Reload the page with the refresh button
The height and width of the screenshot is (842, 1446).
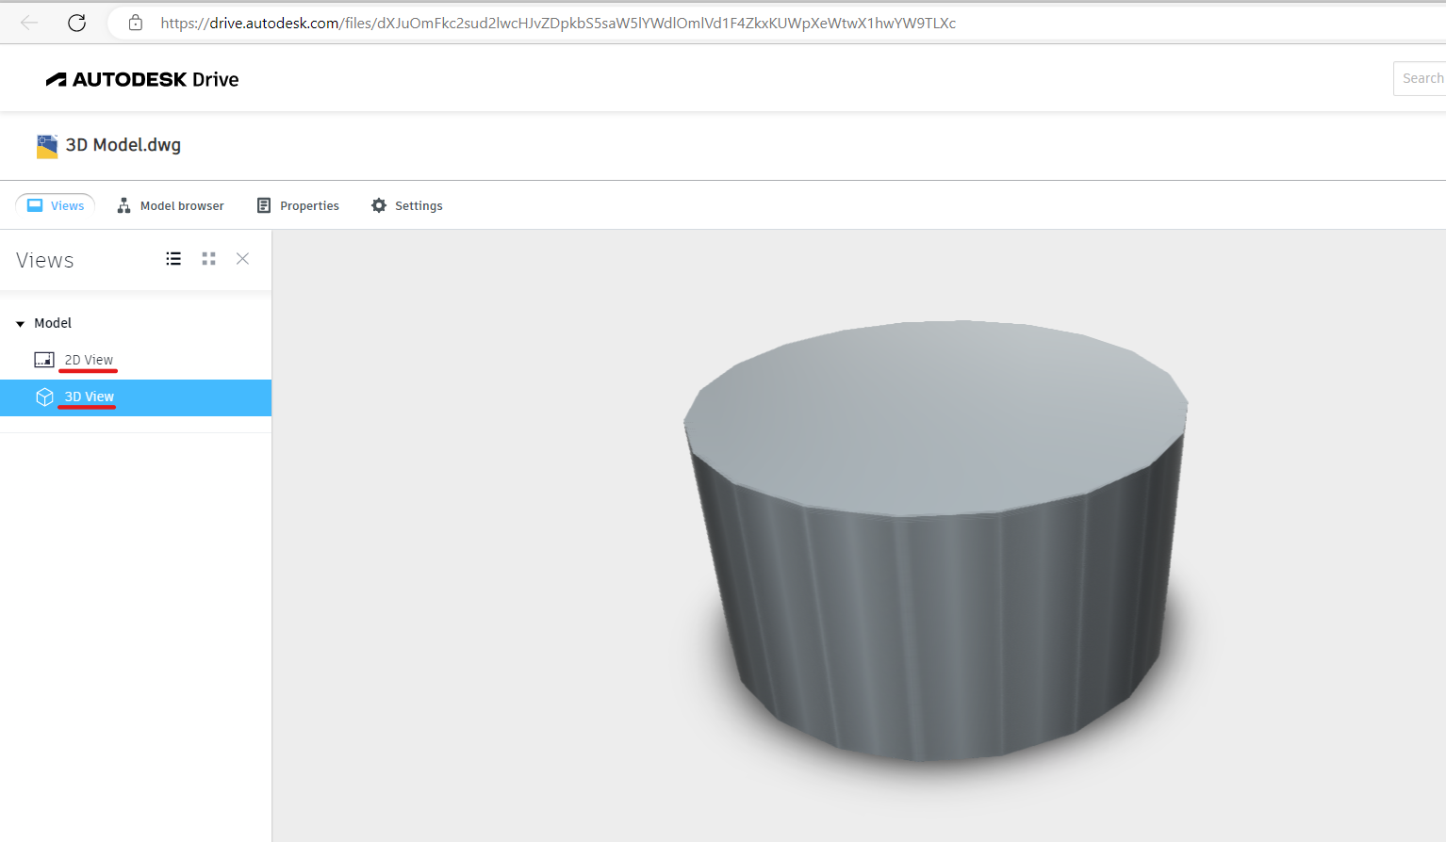tap(76, 23)
